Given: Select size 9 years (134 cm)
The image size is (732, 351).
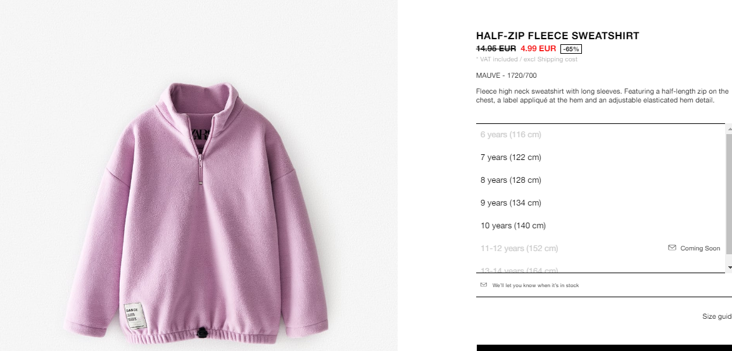Looking at the screenshot, I should coord(600,203).
